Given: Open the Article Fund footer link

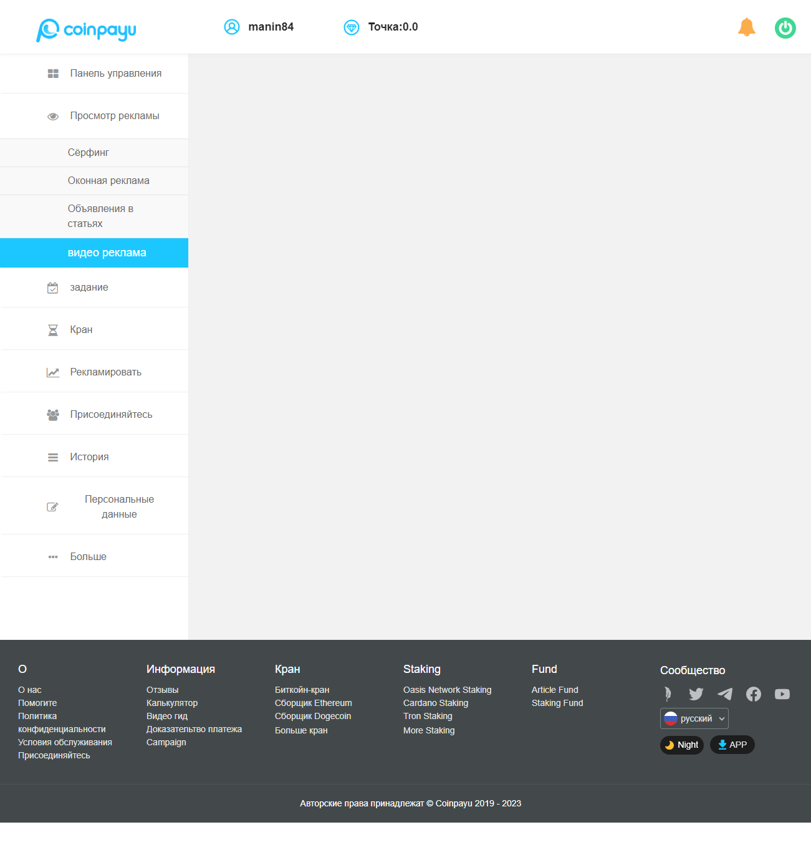Looking at the screenshot, I should tap(555, 690).
